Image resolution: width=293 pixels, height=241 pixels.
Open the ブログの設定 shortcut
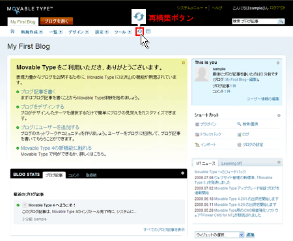point(250,145)
